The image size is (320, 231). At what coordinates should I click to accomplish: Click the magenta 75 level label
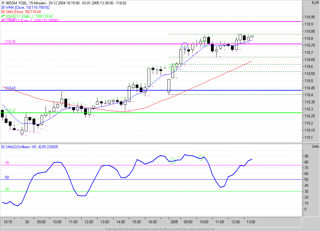point(7,163)
